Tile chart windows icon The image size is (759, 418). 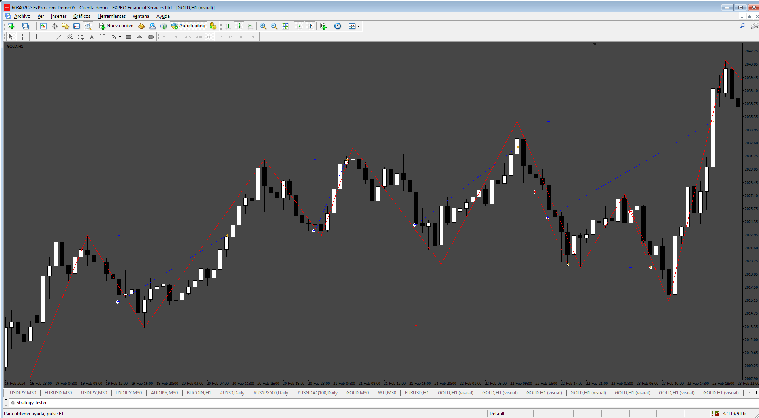click(285, 26)
